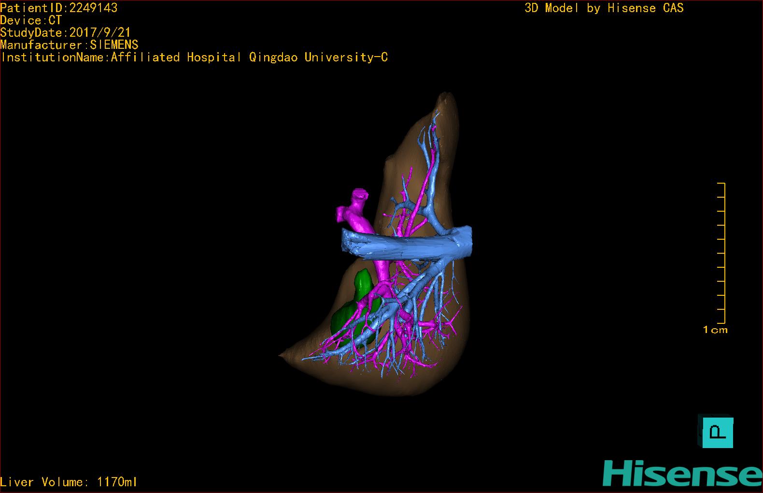Viewport: 763px width, 493px height.
Task: Select the large horizontal blue vessel trunk
Action: point(406,245)
